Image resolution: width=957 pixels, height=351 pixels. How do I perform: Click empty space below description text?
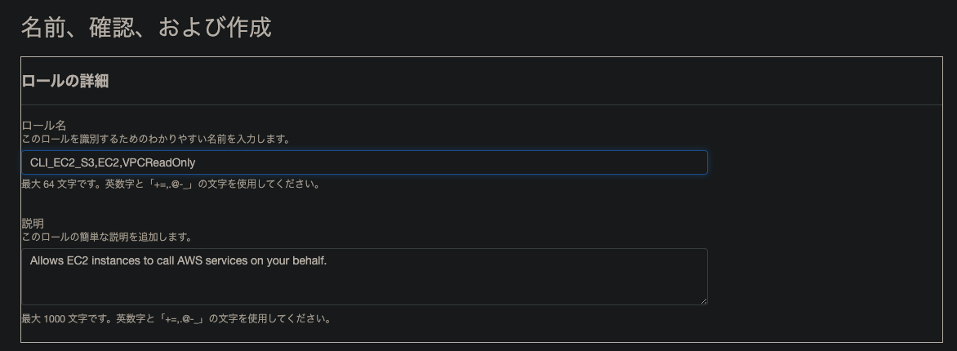[x=364, y=287]
